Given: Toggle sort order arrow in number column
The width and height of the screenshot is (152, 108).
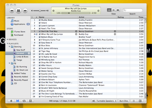Looking at the screenshot, I should point(36,17).
